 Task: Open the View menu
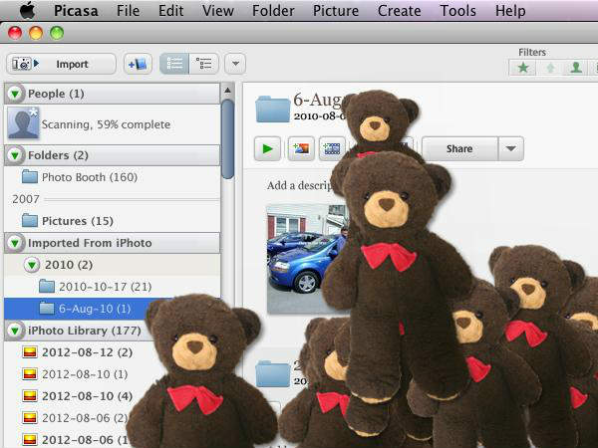point(217,11)
